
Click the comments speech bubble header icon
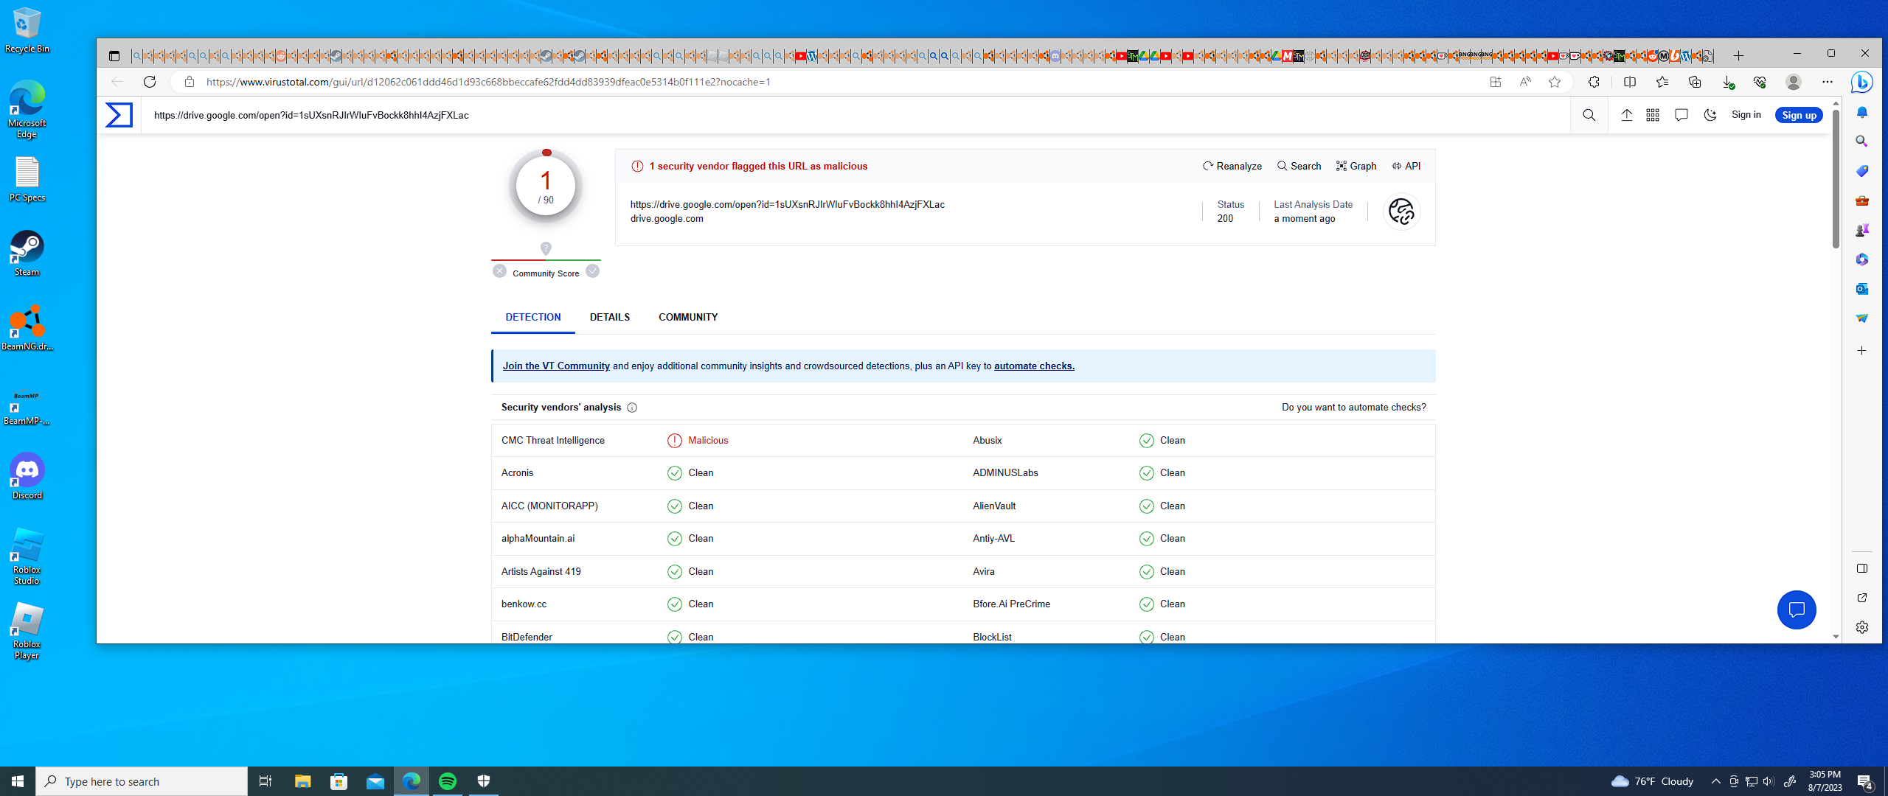coord(1681,115)
